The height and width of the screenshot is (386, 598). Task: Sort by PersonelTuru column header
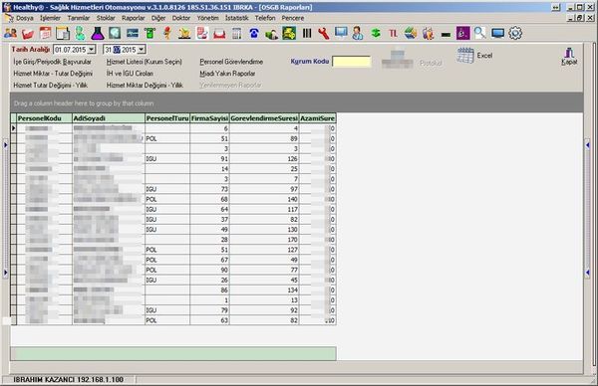(167, 118)
